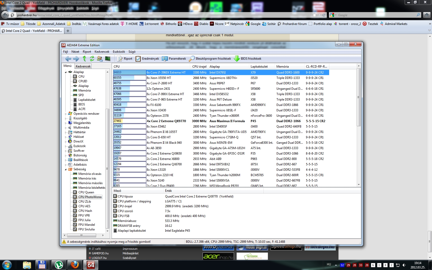This screenshot has width=432, height=270.
Task: Expand the Kiszolgáló tree node
Action: tap(66, 118)
